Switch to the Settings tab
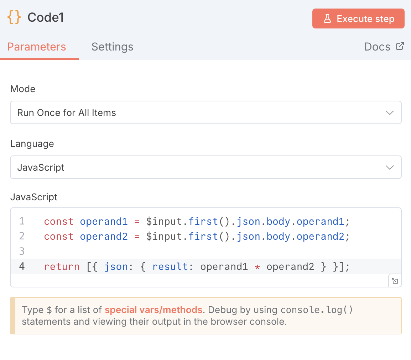Screen dimensions: 411x360 pyautogui.click(x=112, y=47)
